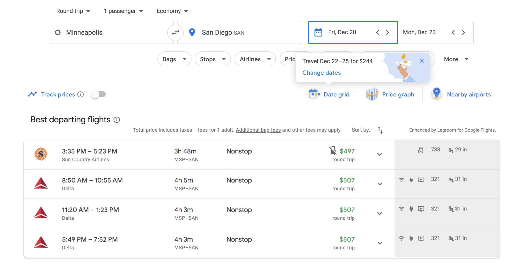Enable the Track prices toggle

click(x=98, y=94)
